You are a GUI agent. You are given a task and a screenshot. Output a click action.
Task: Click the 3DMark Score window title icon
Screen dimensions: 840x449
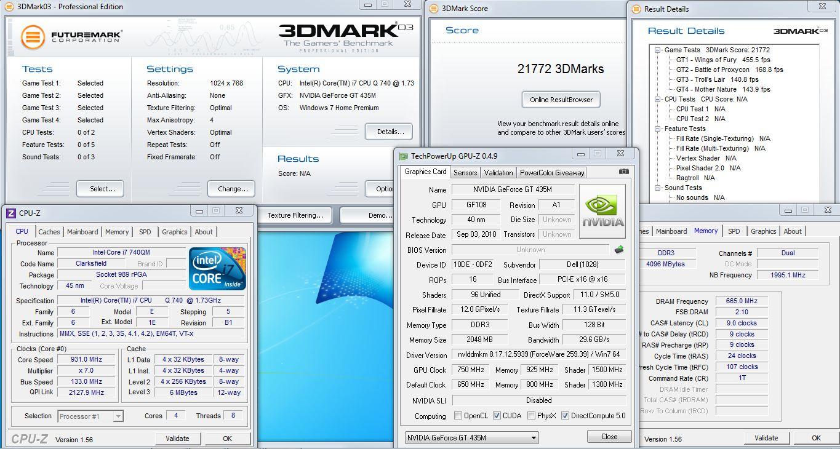tap(434, 9)
